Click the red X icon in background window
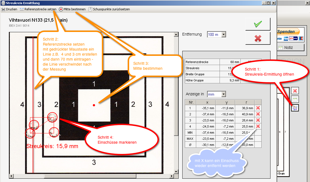The image size is (310, 182). click(x=295, y=91)
